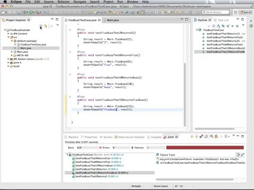Viewport: 254px width, 190px height.
Task: Open the JUnit view menu arrow
Action: point(233,136)
